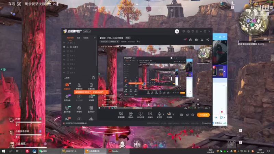Open the taskbar search icon
The width and height of the screenshot is (274, 154).
(10, 151)
